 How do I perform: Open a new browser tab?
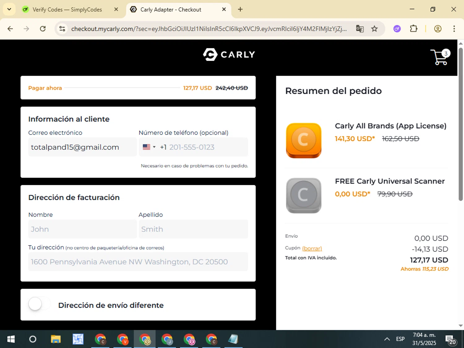tap(240, 9)
